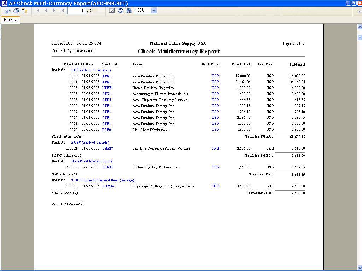Open vendor CHE18 drill-down link
This screenshot has width=362, height=271.
[x=107, y=149]
